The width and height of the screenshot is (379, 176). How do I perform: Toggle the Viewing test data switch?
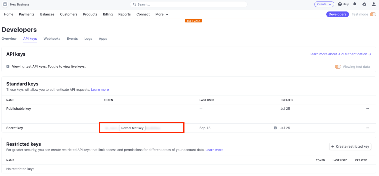[x=338, y=67]
